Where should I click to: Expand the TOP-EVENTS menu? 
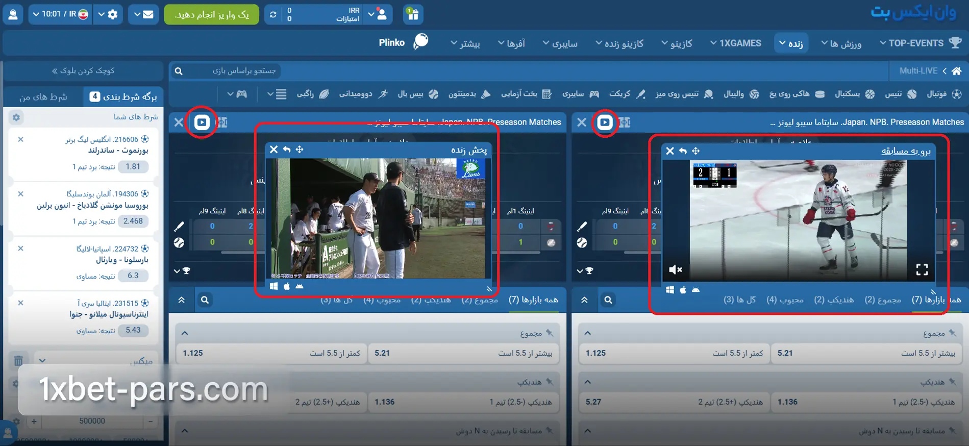point(920,43)
